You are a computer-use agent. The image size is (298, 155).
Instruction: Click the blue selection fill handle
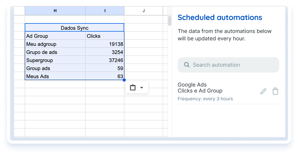124,80
